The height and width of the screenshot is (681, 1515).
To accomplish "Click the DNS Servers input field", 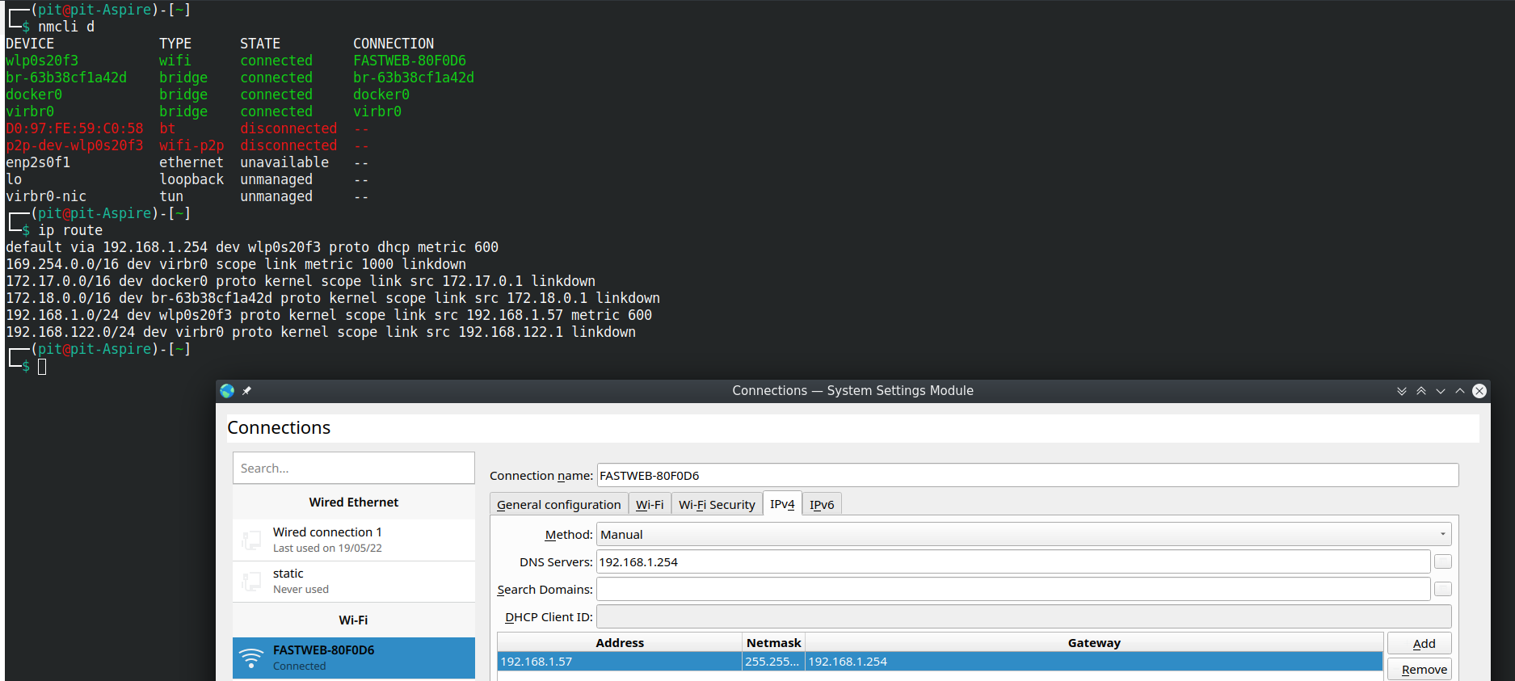I will tap(1013, 561).
